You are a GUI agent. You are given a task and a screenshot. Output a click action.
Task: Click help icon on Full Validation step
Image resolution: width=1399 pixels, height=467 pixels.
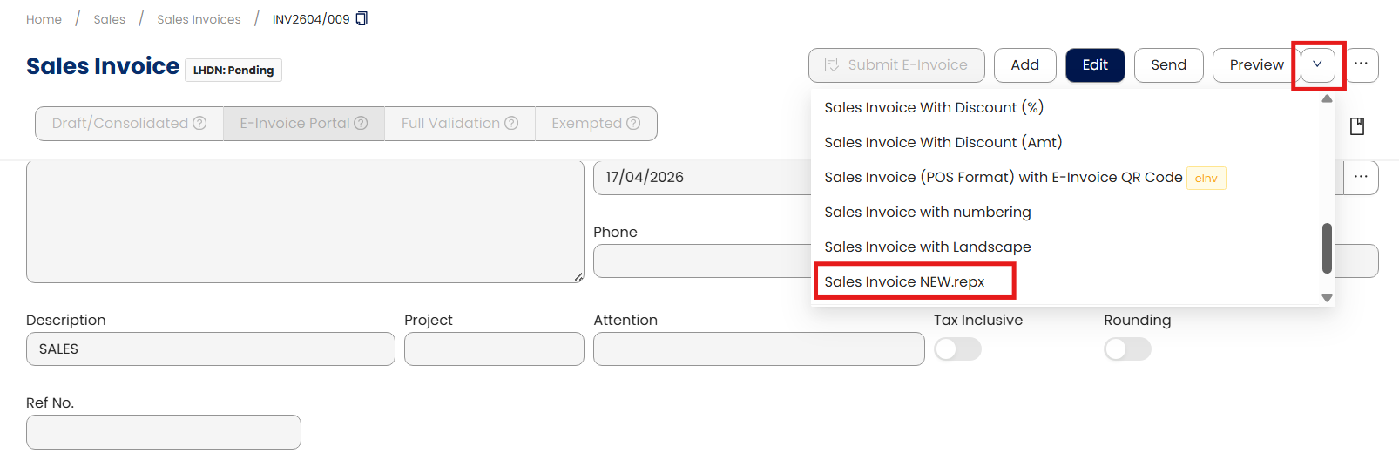pyautogui.click(x=511, y=123)
